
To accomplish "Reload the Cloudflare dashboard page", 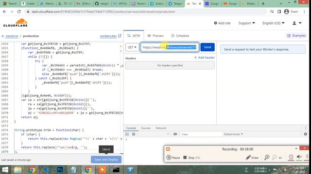I will 19,12.
